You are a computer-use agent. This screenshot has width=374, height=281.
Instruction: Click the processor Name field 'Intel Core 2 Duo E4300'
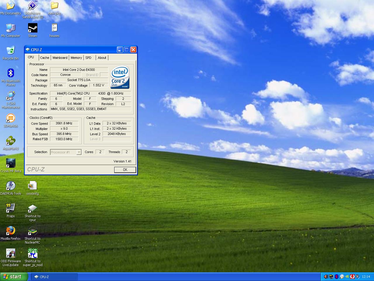coord(79,70)
